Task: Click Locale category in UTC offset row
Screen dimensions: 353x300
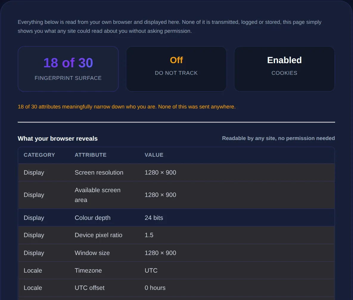Action: pos(33,288)
